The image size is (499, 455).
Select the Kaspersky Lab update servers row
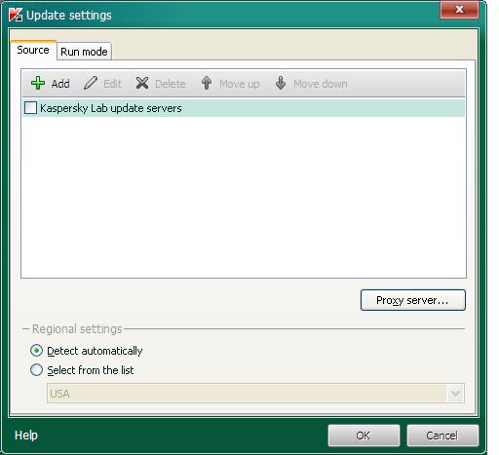[x=244, y=108]
